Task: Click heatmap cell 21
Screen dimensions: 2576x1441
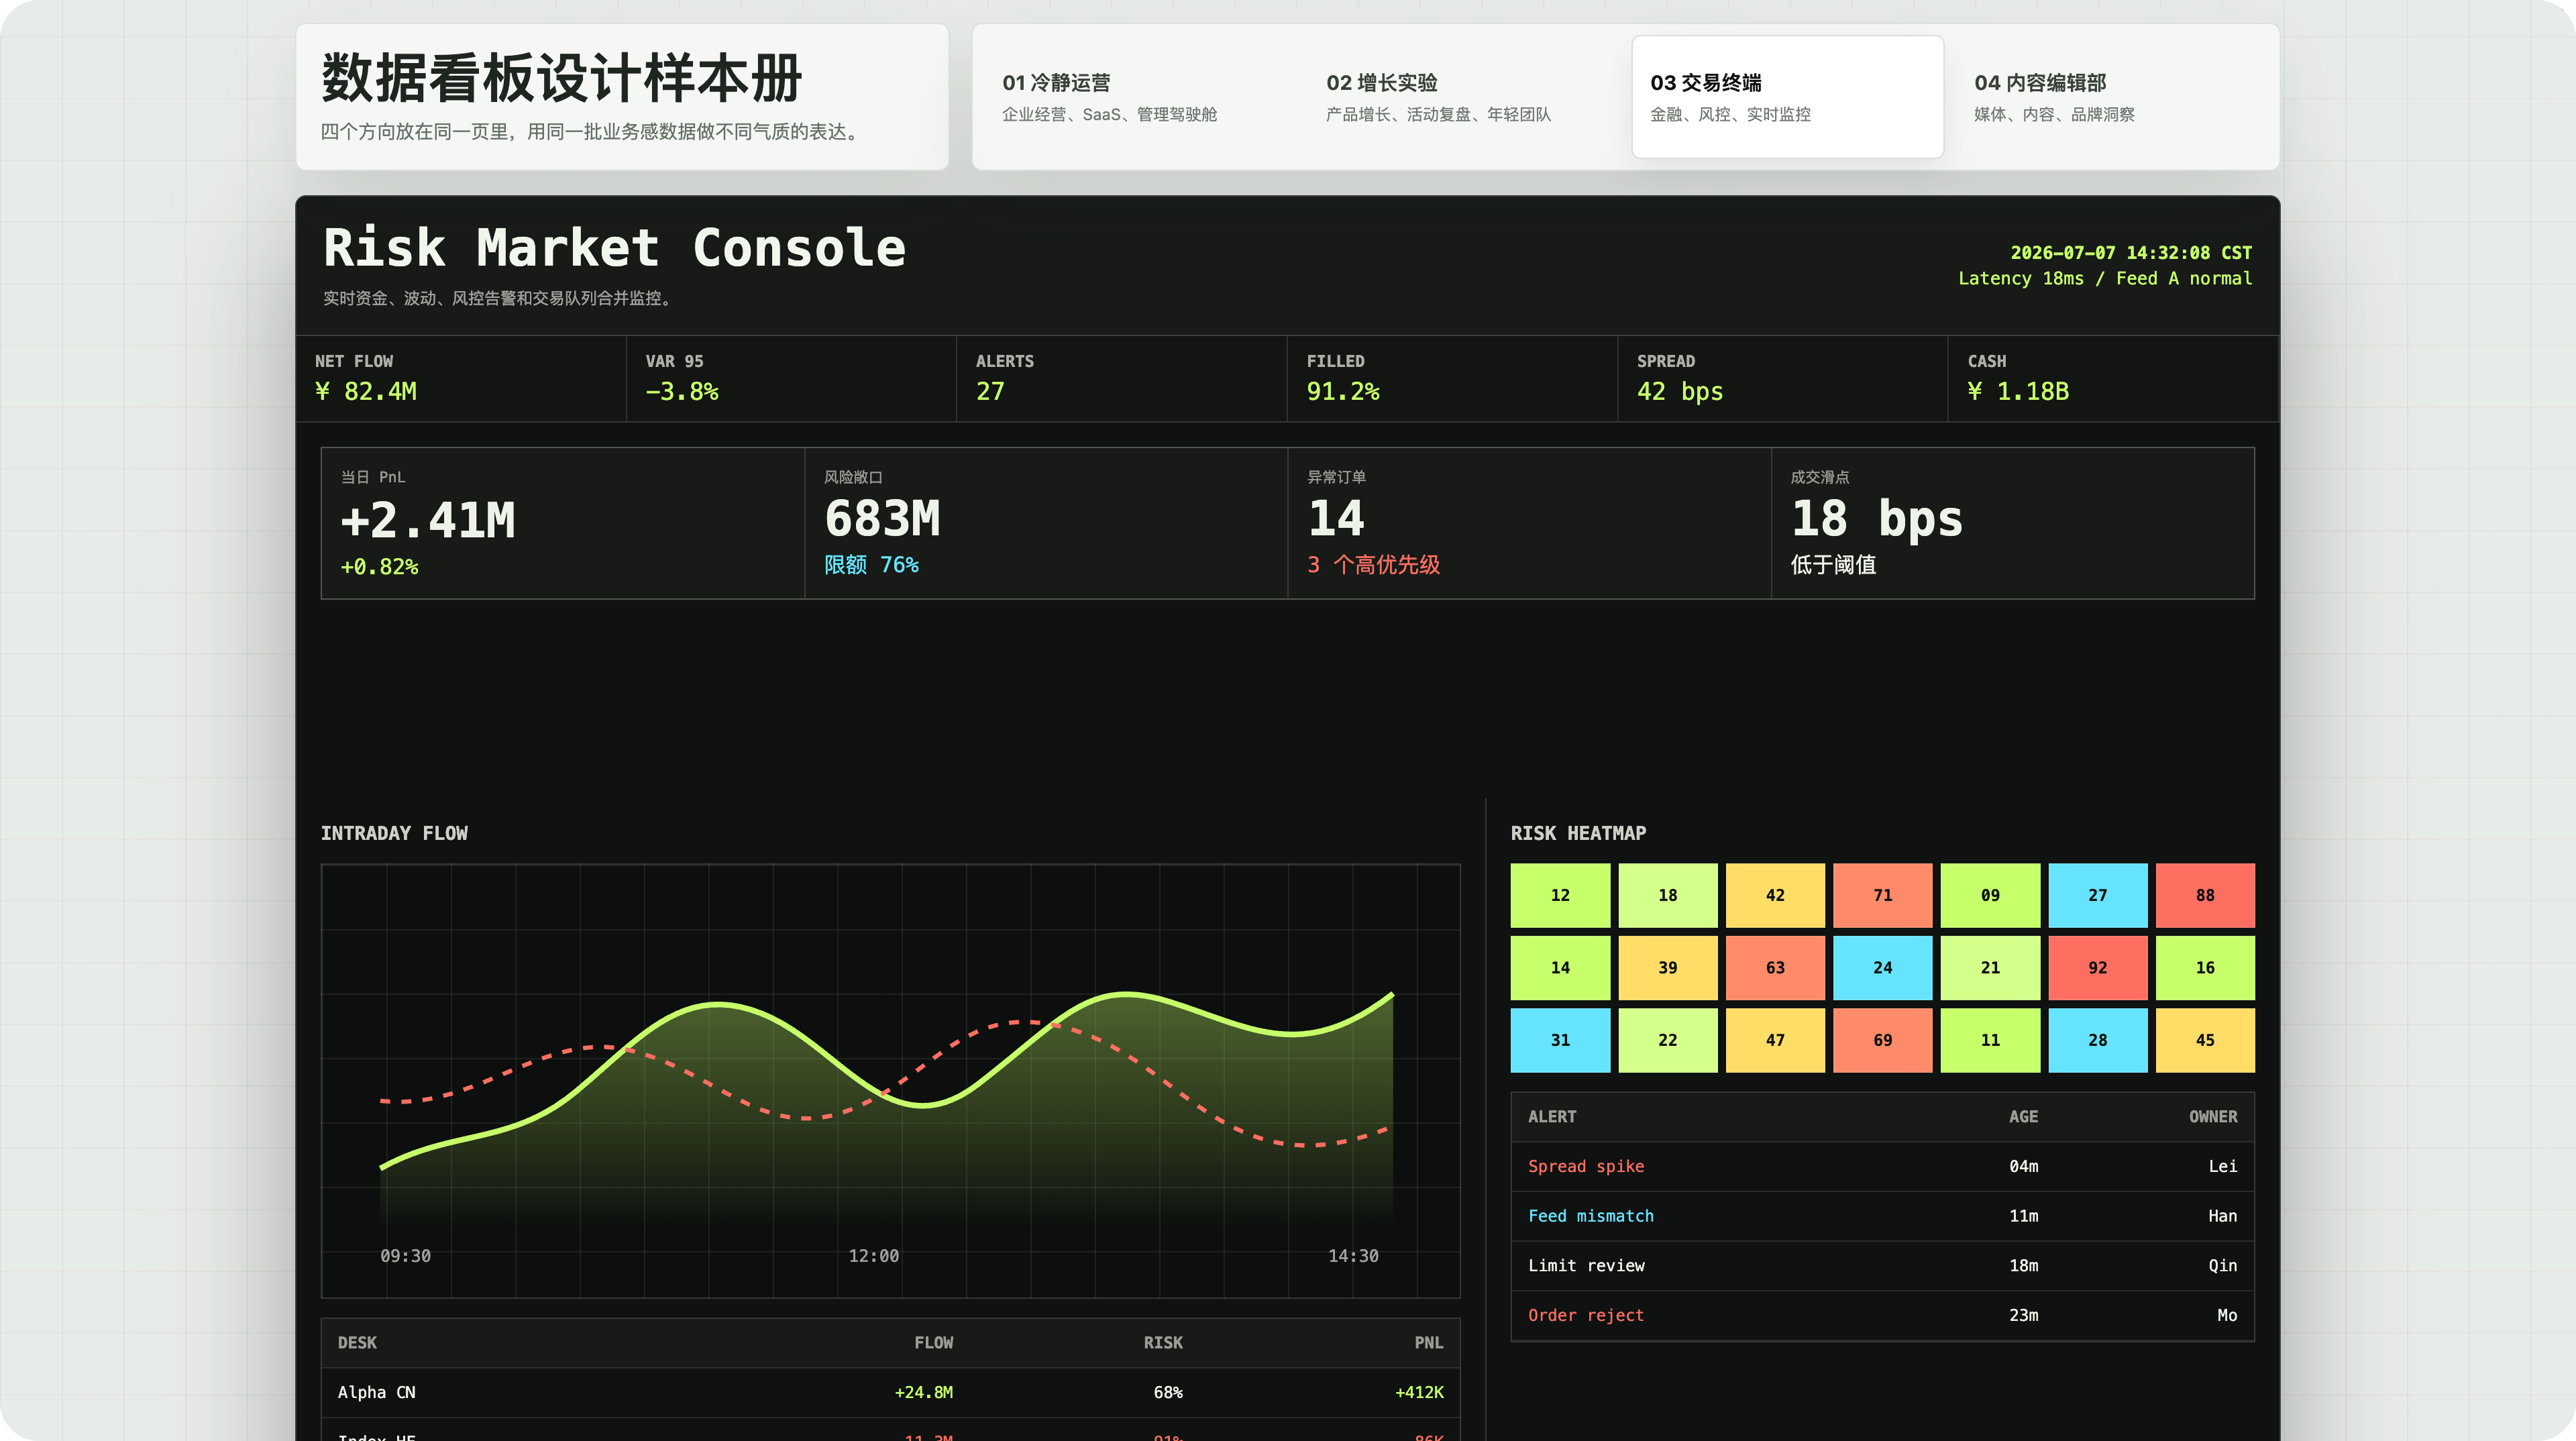Action: click(x=1990, y=967)
